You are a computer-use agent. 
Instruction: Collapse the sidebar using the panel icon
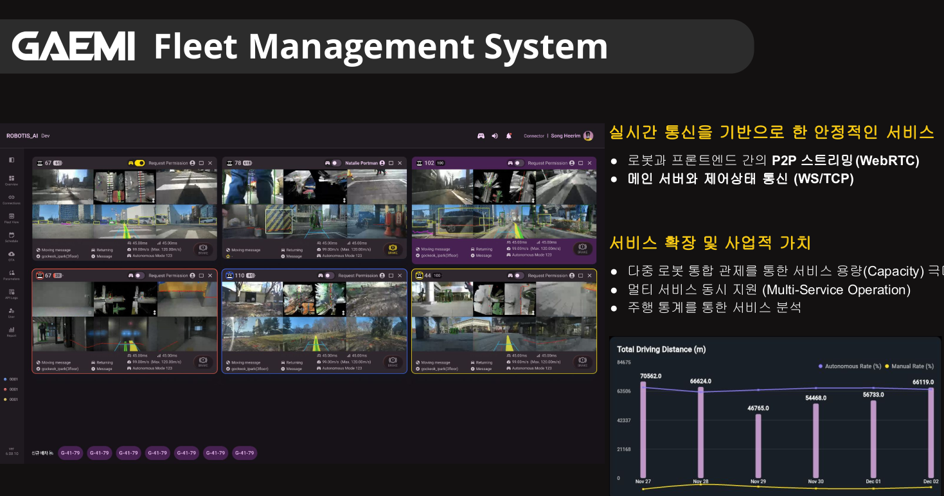12,159
